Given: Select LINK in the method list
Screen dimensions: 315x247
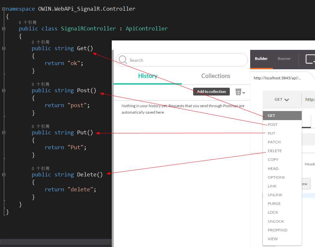Looking at the screenshot, I should coord(282,186).
